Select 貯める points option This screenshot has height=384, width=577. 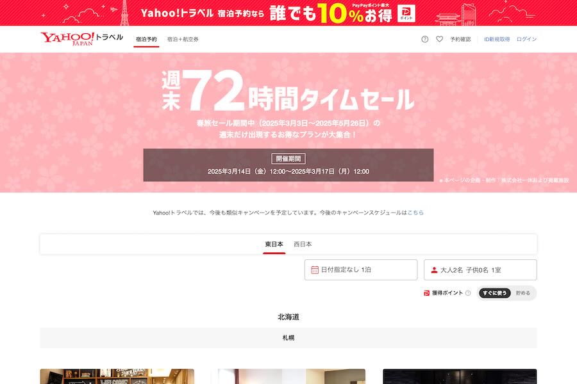point(523,293)
